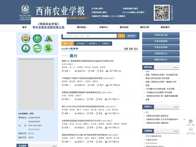Expand abstract of 香樟 NAC article
Viewport: 196px width, 147px height.
click(x=66, y=71)
